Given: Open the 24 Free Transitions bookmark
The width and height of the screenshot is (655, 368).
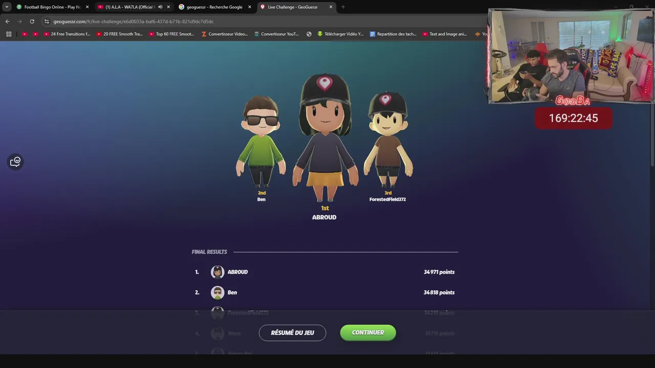Looking at the screenshot, I should [67, 34].
